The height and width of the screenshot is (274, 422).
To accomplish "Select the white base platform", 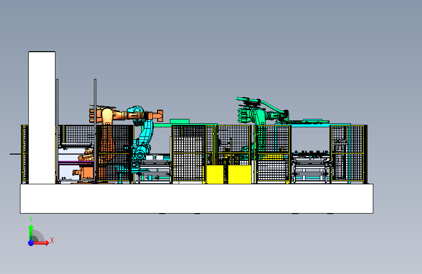I will pos(197,198).
